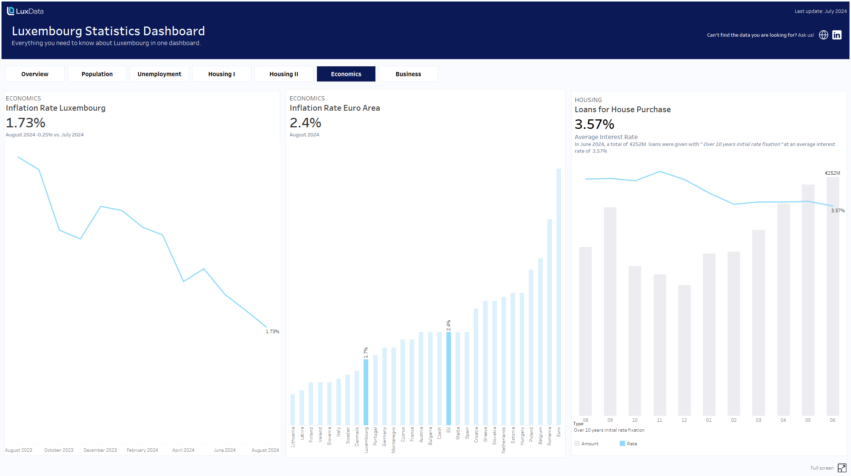
Task: Open the LinkedIn icon
Action: (x=837, y=35)
